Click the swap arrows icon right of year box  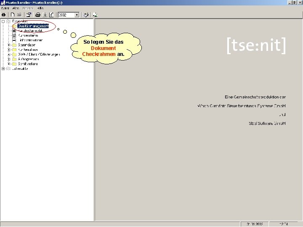pos(86,15)
